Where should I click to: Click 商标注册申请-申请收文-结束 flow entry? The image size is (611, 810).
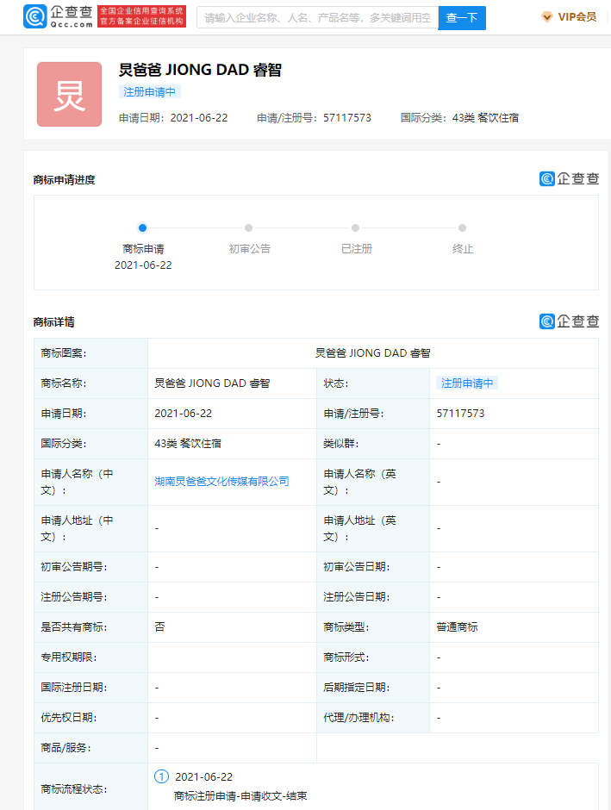(x=240, y=795)
